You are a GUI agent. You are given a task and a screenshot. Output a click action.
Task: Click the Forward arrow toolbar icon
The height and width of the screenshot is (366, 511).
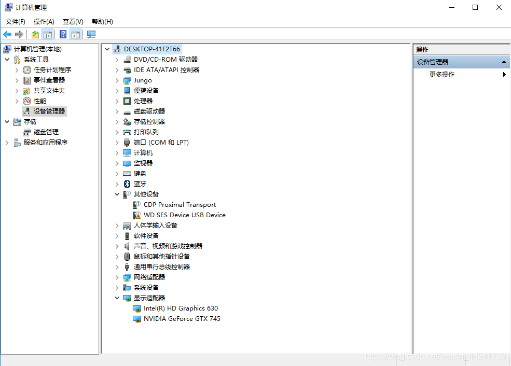(19, 35)
